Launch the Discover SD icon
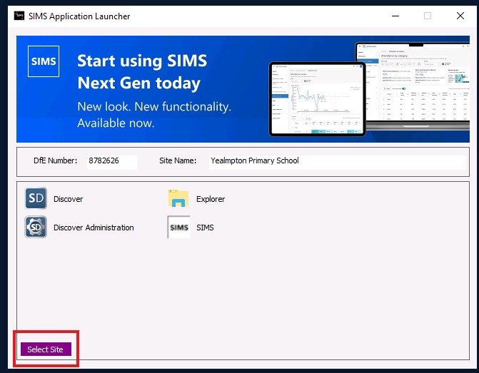 (36, 198)
